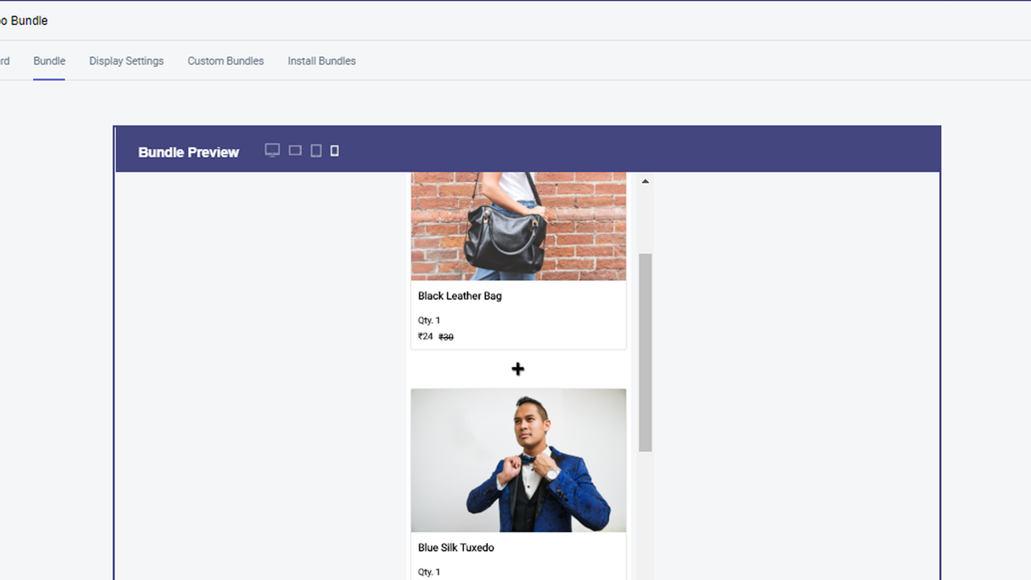Open the Blue Silk Tuxedo title link
The height and width of the screenshot is (580, 1031).
click(456, 548)
